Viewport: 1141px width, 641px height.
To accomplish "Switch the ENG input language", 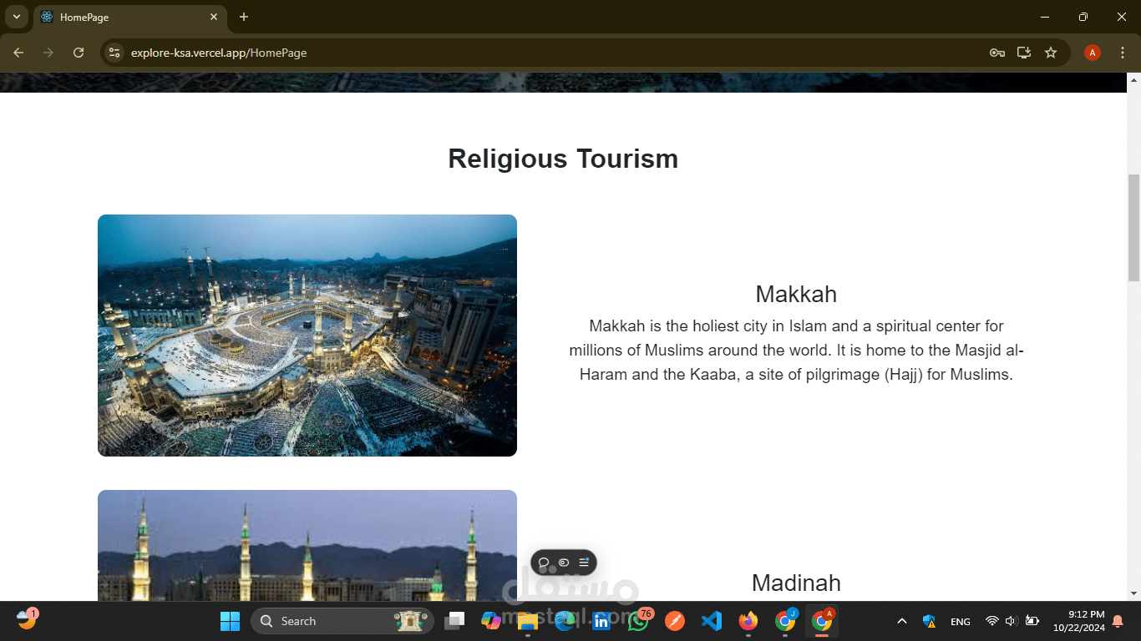I will 961,621.
